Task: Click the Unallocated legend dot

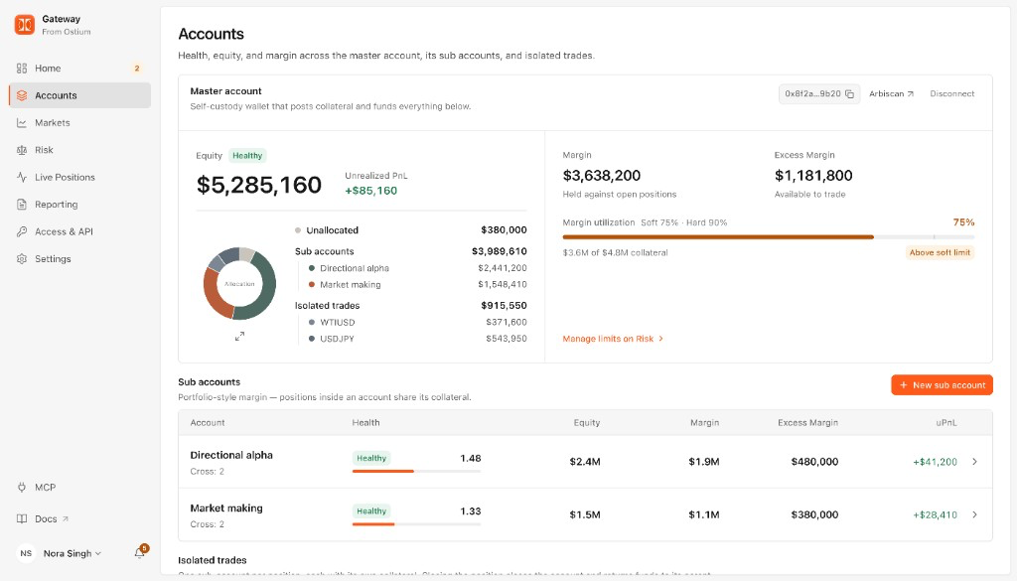Action: pyautogui.click(x=298, y=230)
